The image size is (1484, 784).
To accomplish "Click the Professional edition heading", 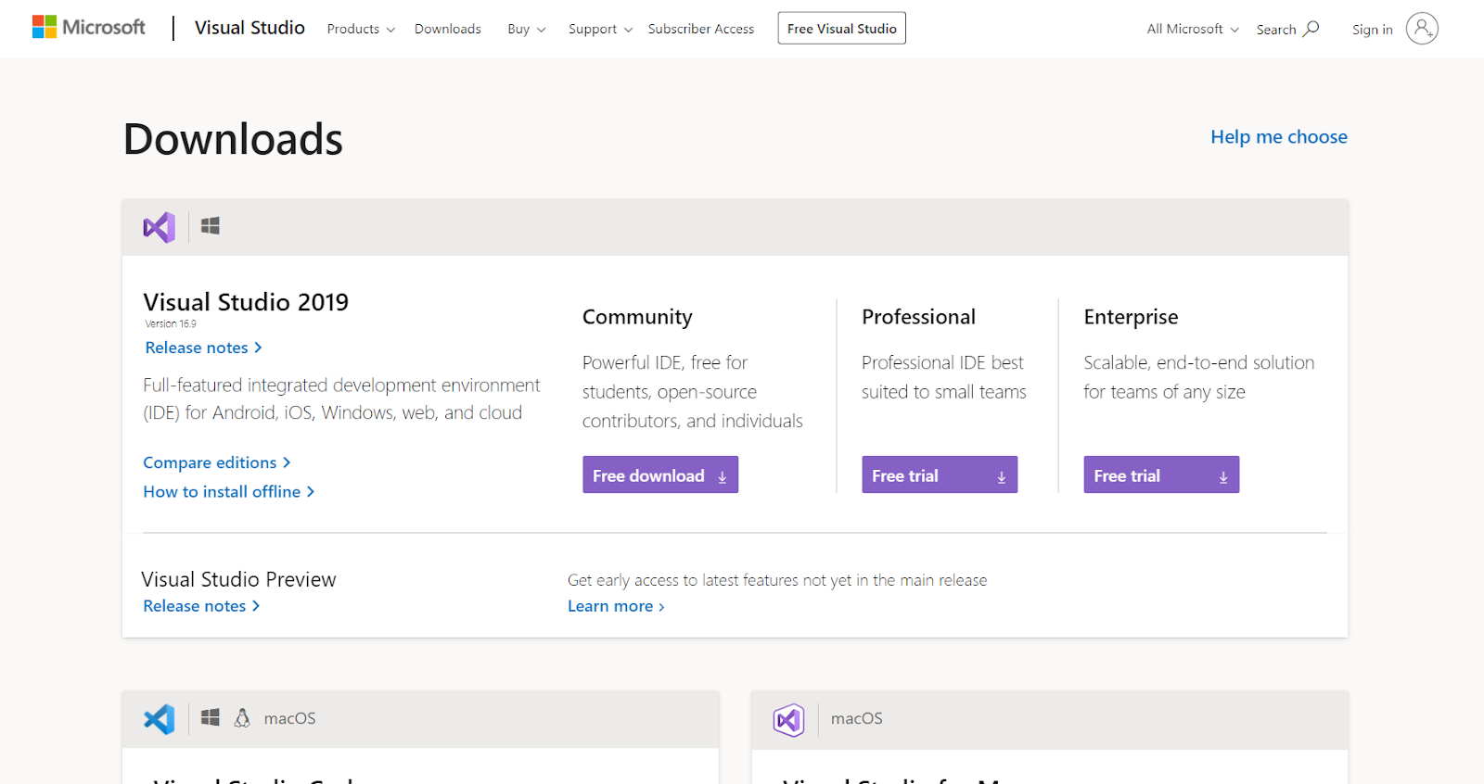I will point(918,317).
